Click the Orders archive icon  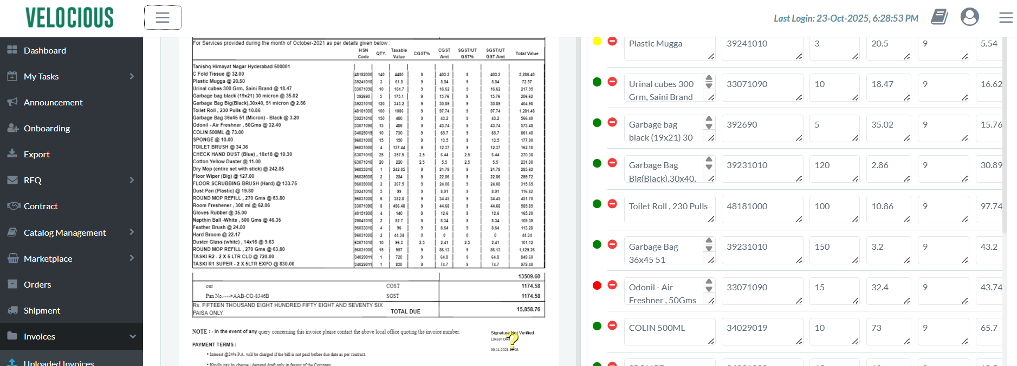click(12, 284)
